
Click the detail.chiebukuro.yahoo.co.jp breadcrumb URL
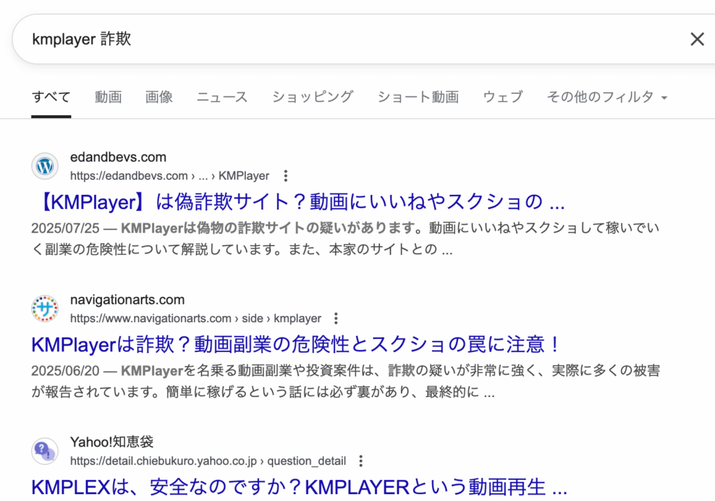pyautogui.click(x=208, y=461)
